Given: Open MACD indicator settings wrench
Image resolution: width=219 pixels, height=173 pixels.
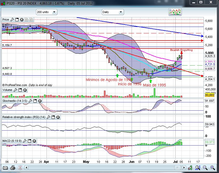Looking at the screenshot, I should (25, 141).
